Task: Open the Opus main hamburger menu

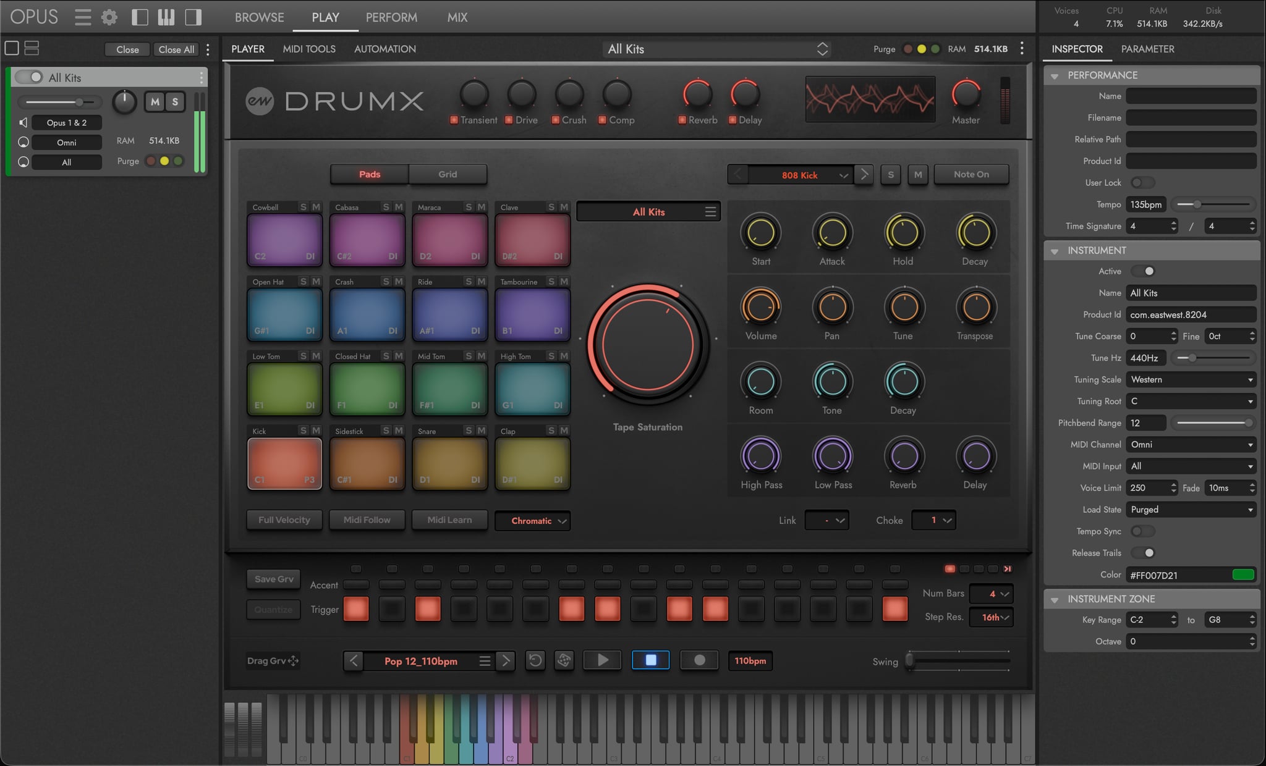Action: (x=83, y=17)
